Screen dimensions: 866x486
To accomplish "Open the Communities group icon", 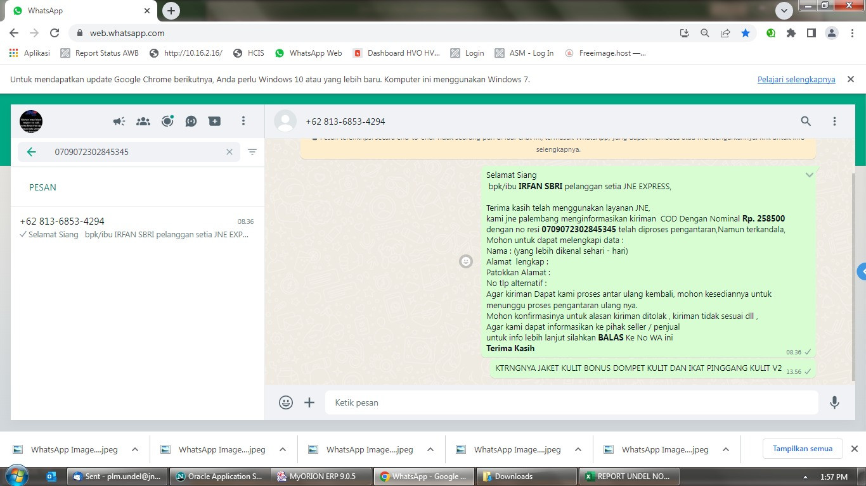I will tap(143, 121).
